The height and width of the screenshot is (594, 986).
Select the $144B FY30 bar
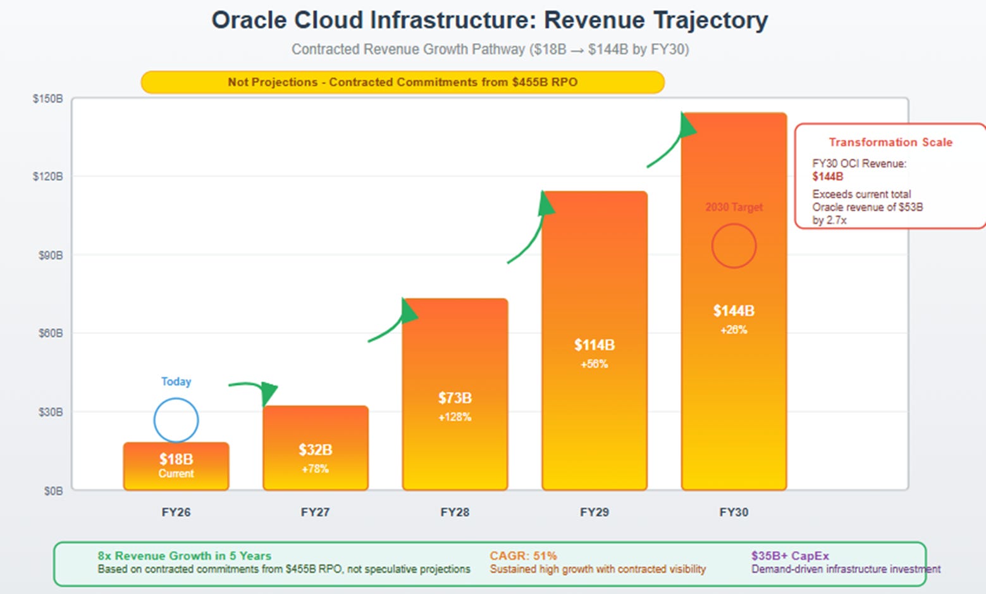[x=734, y=301]
